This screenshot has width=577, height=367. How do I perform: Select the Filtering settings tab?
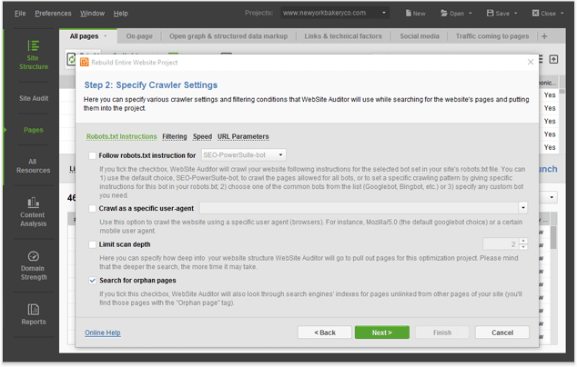pos(175,136)
